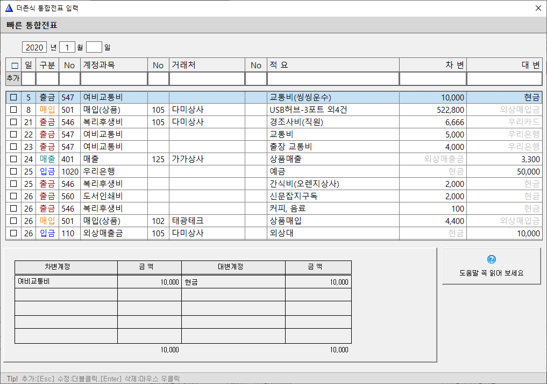The image size is (547, 384).
Task: Select the 태광테크 customer cell
Action: coord(207,221)
